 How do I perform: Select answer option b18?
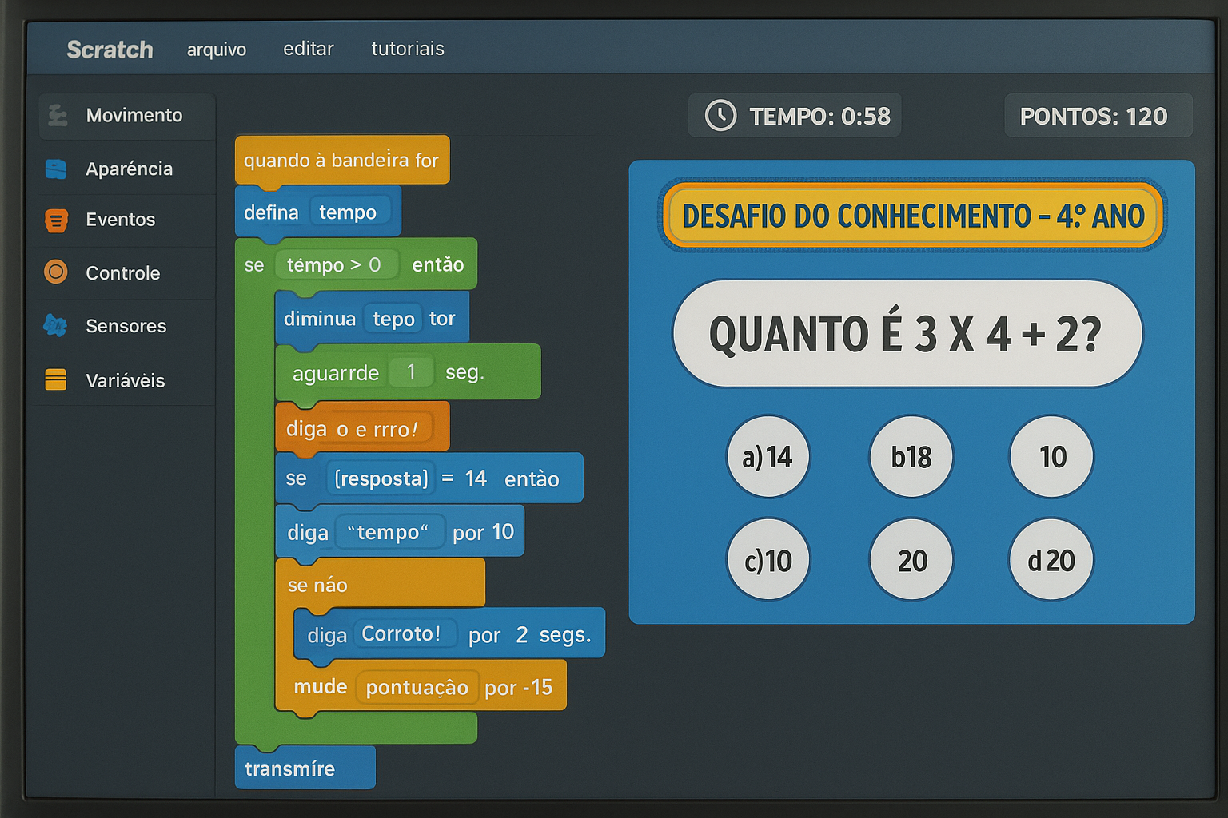(x=911, y=456)
